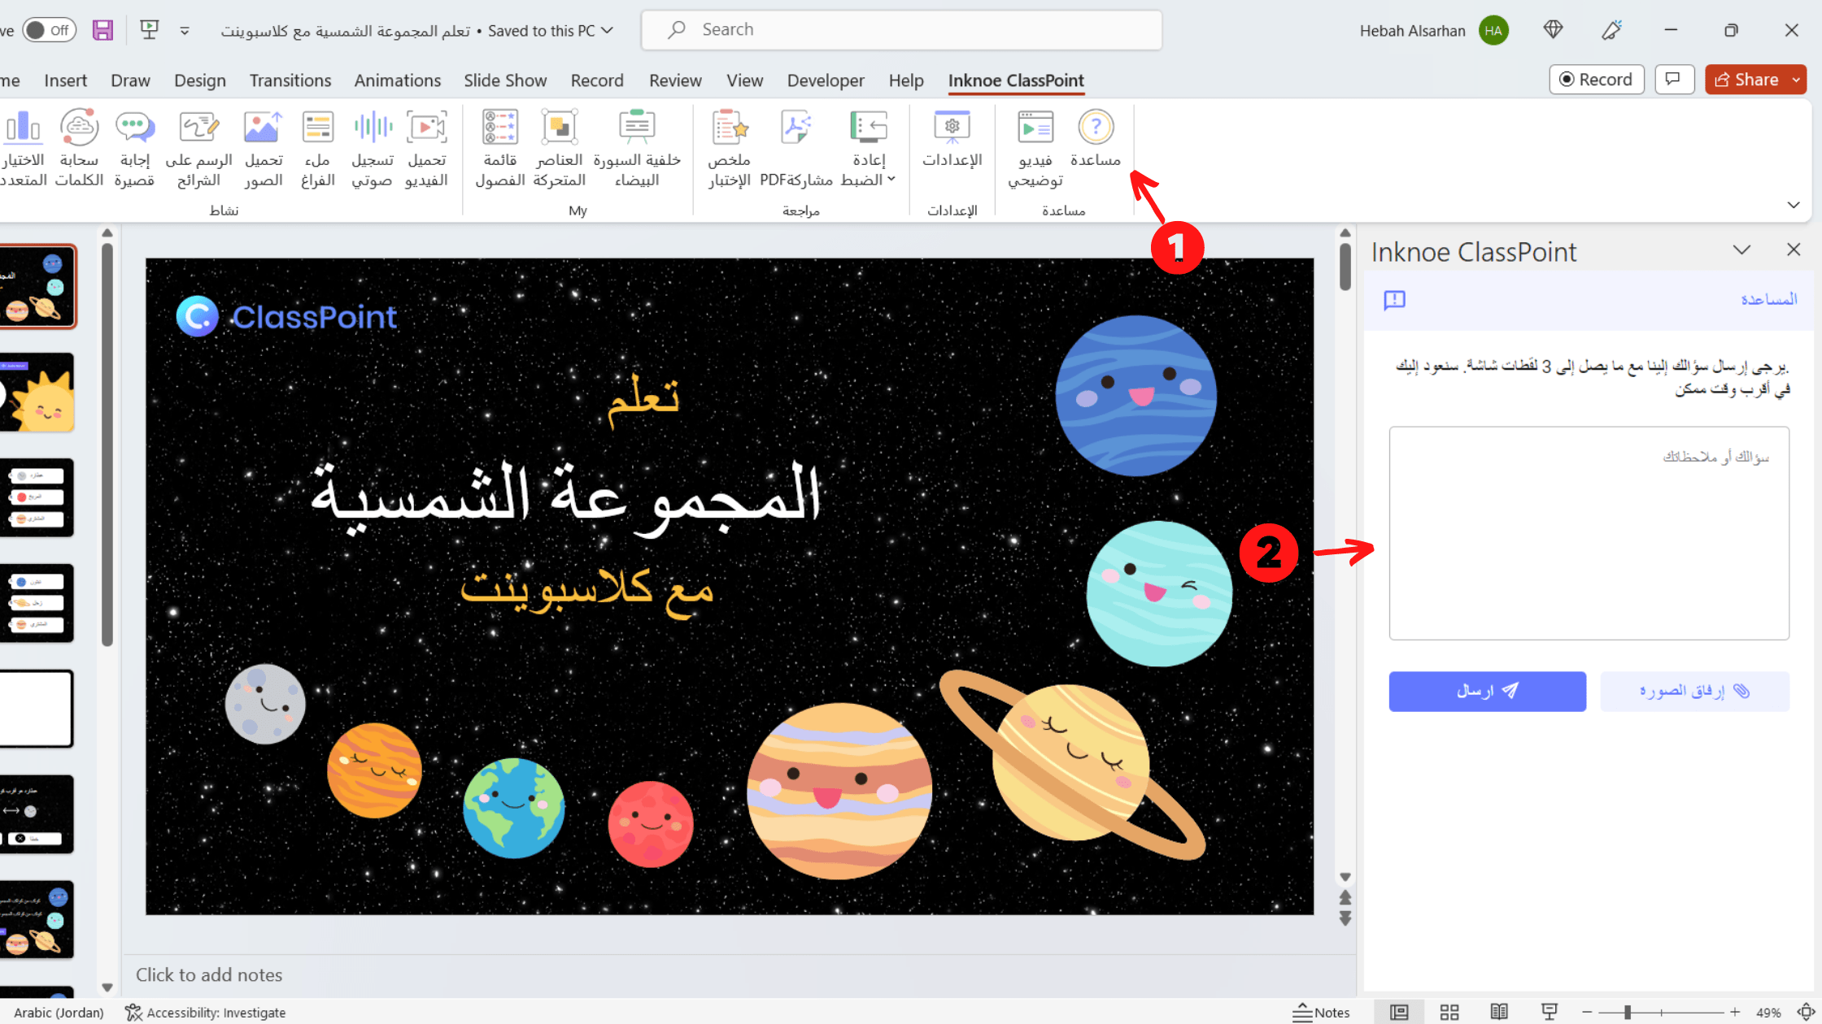This screenshot has width=1822, height=1024.
Task: Start presentation from beginning icon
Action: click(x=149, y=30)
